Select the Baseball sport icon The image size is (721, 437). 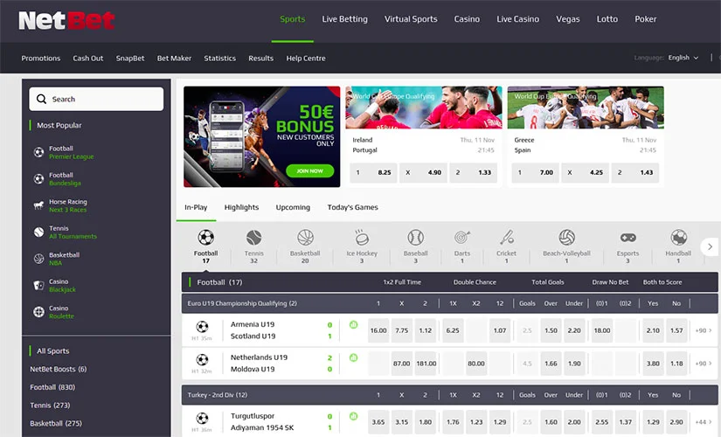416,238
